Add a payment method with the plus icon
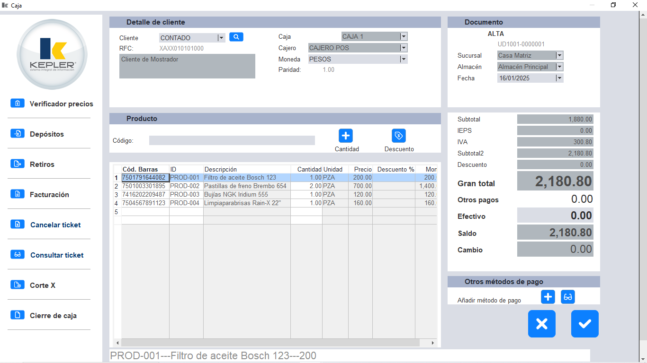This screenshot has height=363, width=647. tap(548, 297)
